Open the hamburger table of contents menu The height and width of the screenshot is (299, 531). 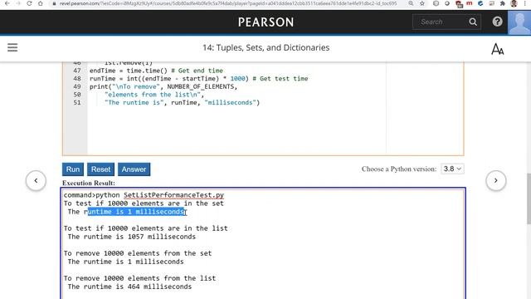[12, 47]
